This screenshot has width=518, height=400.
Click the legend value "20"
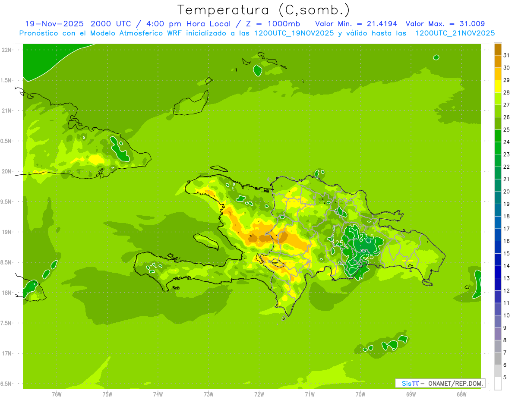tap(507, 192)
